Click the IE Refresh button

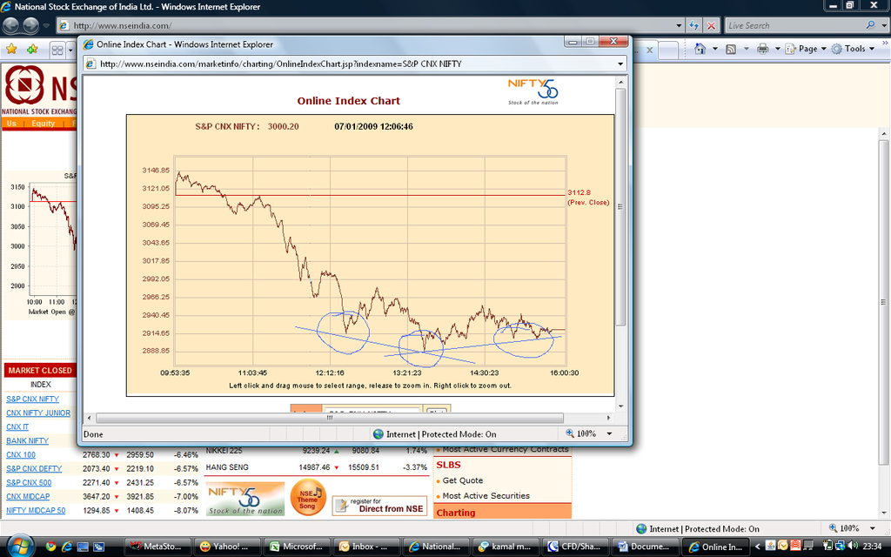694,25
